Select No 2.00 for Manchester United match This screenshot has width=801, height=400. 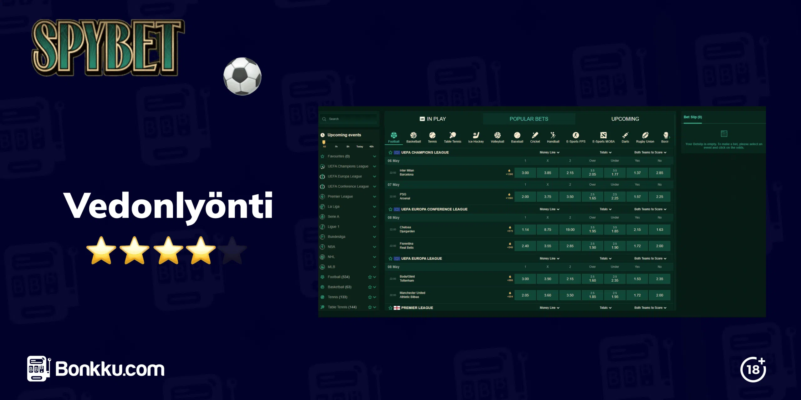pos(660,295)
